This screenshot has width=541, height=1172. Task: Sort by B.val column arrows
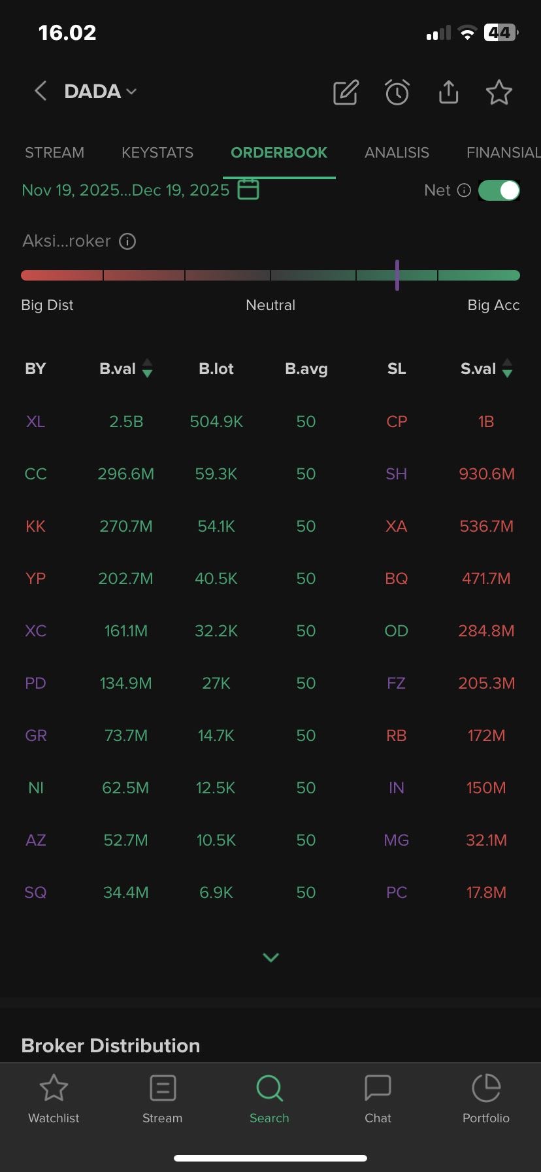coord(148,368)
